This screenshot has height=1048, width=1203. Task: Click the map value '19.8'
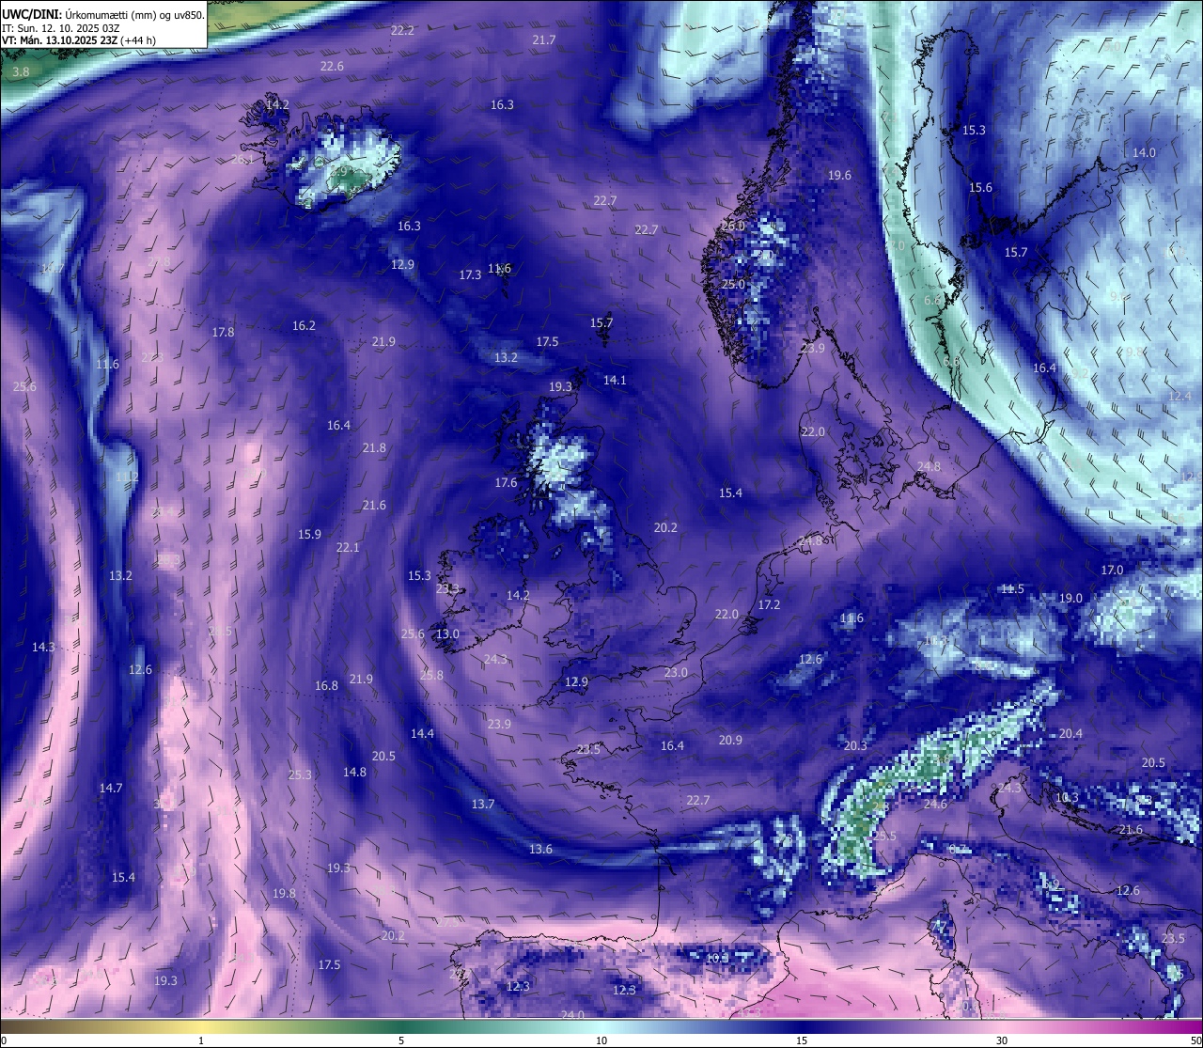[284, 893]
